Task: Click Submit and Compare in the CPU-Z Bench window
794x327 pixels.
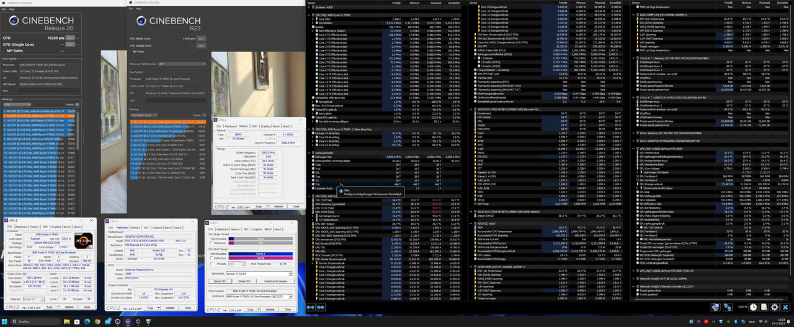Action: 275,281
